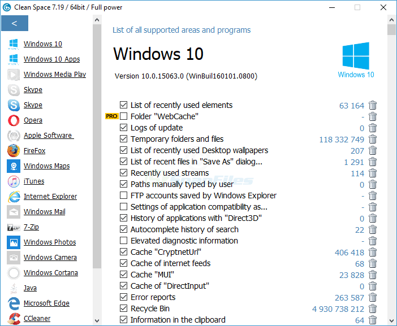Click trash icon for Error reports row
Image resolution: width=397 pixels, height=326 pixels.
[373, 297]
